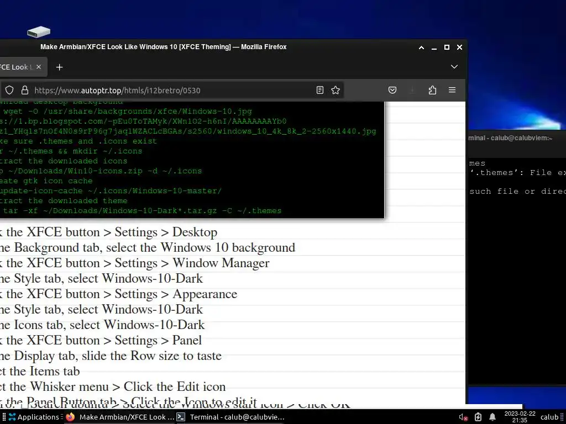The image size is (566, 424).
Task: Click the Firefox icon in the taskbar
Action: [x=70, y=417]
